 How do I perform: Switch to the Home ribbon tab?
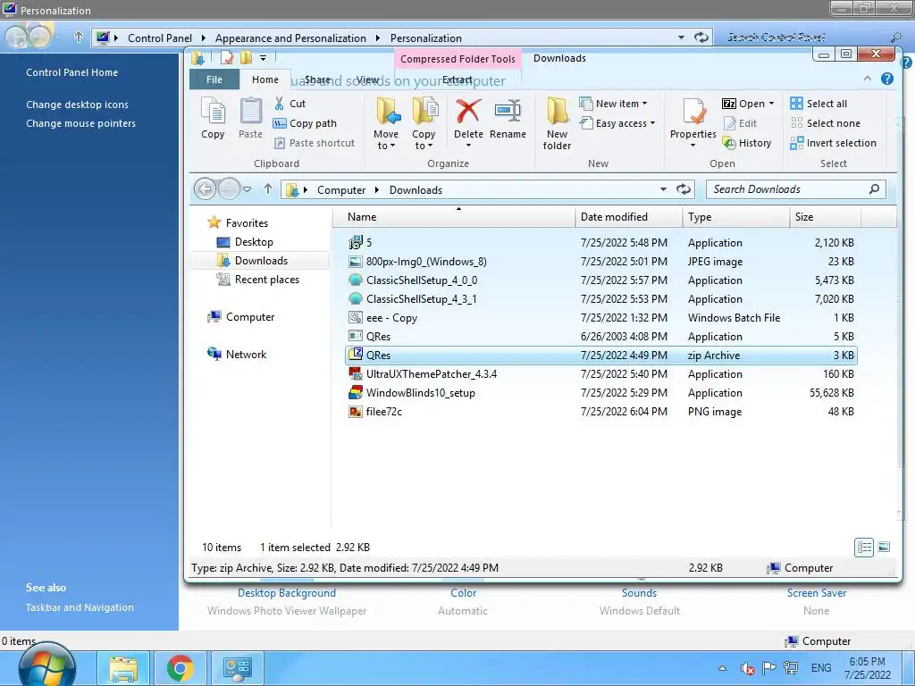tap(264, 79)
